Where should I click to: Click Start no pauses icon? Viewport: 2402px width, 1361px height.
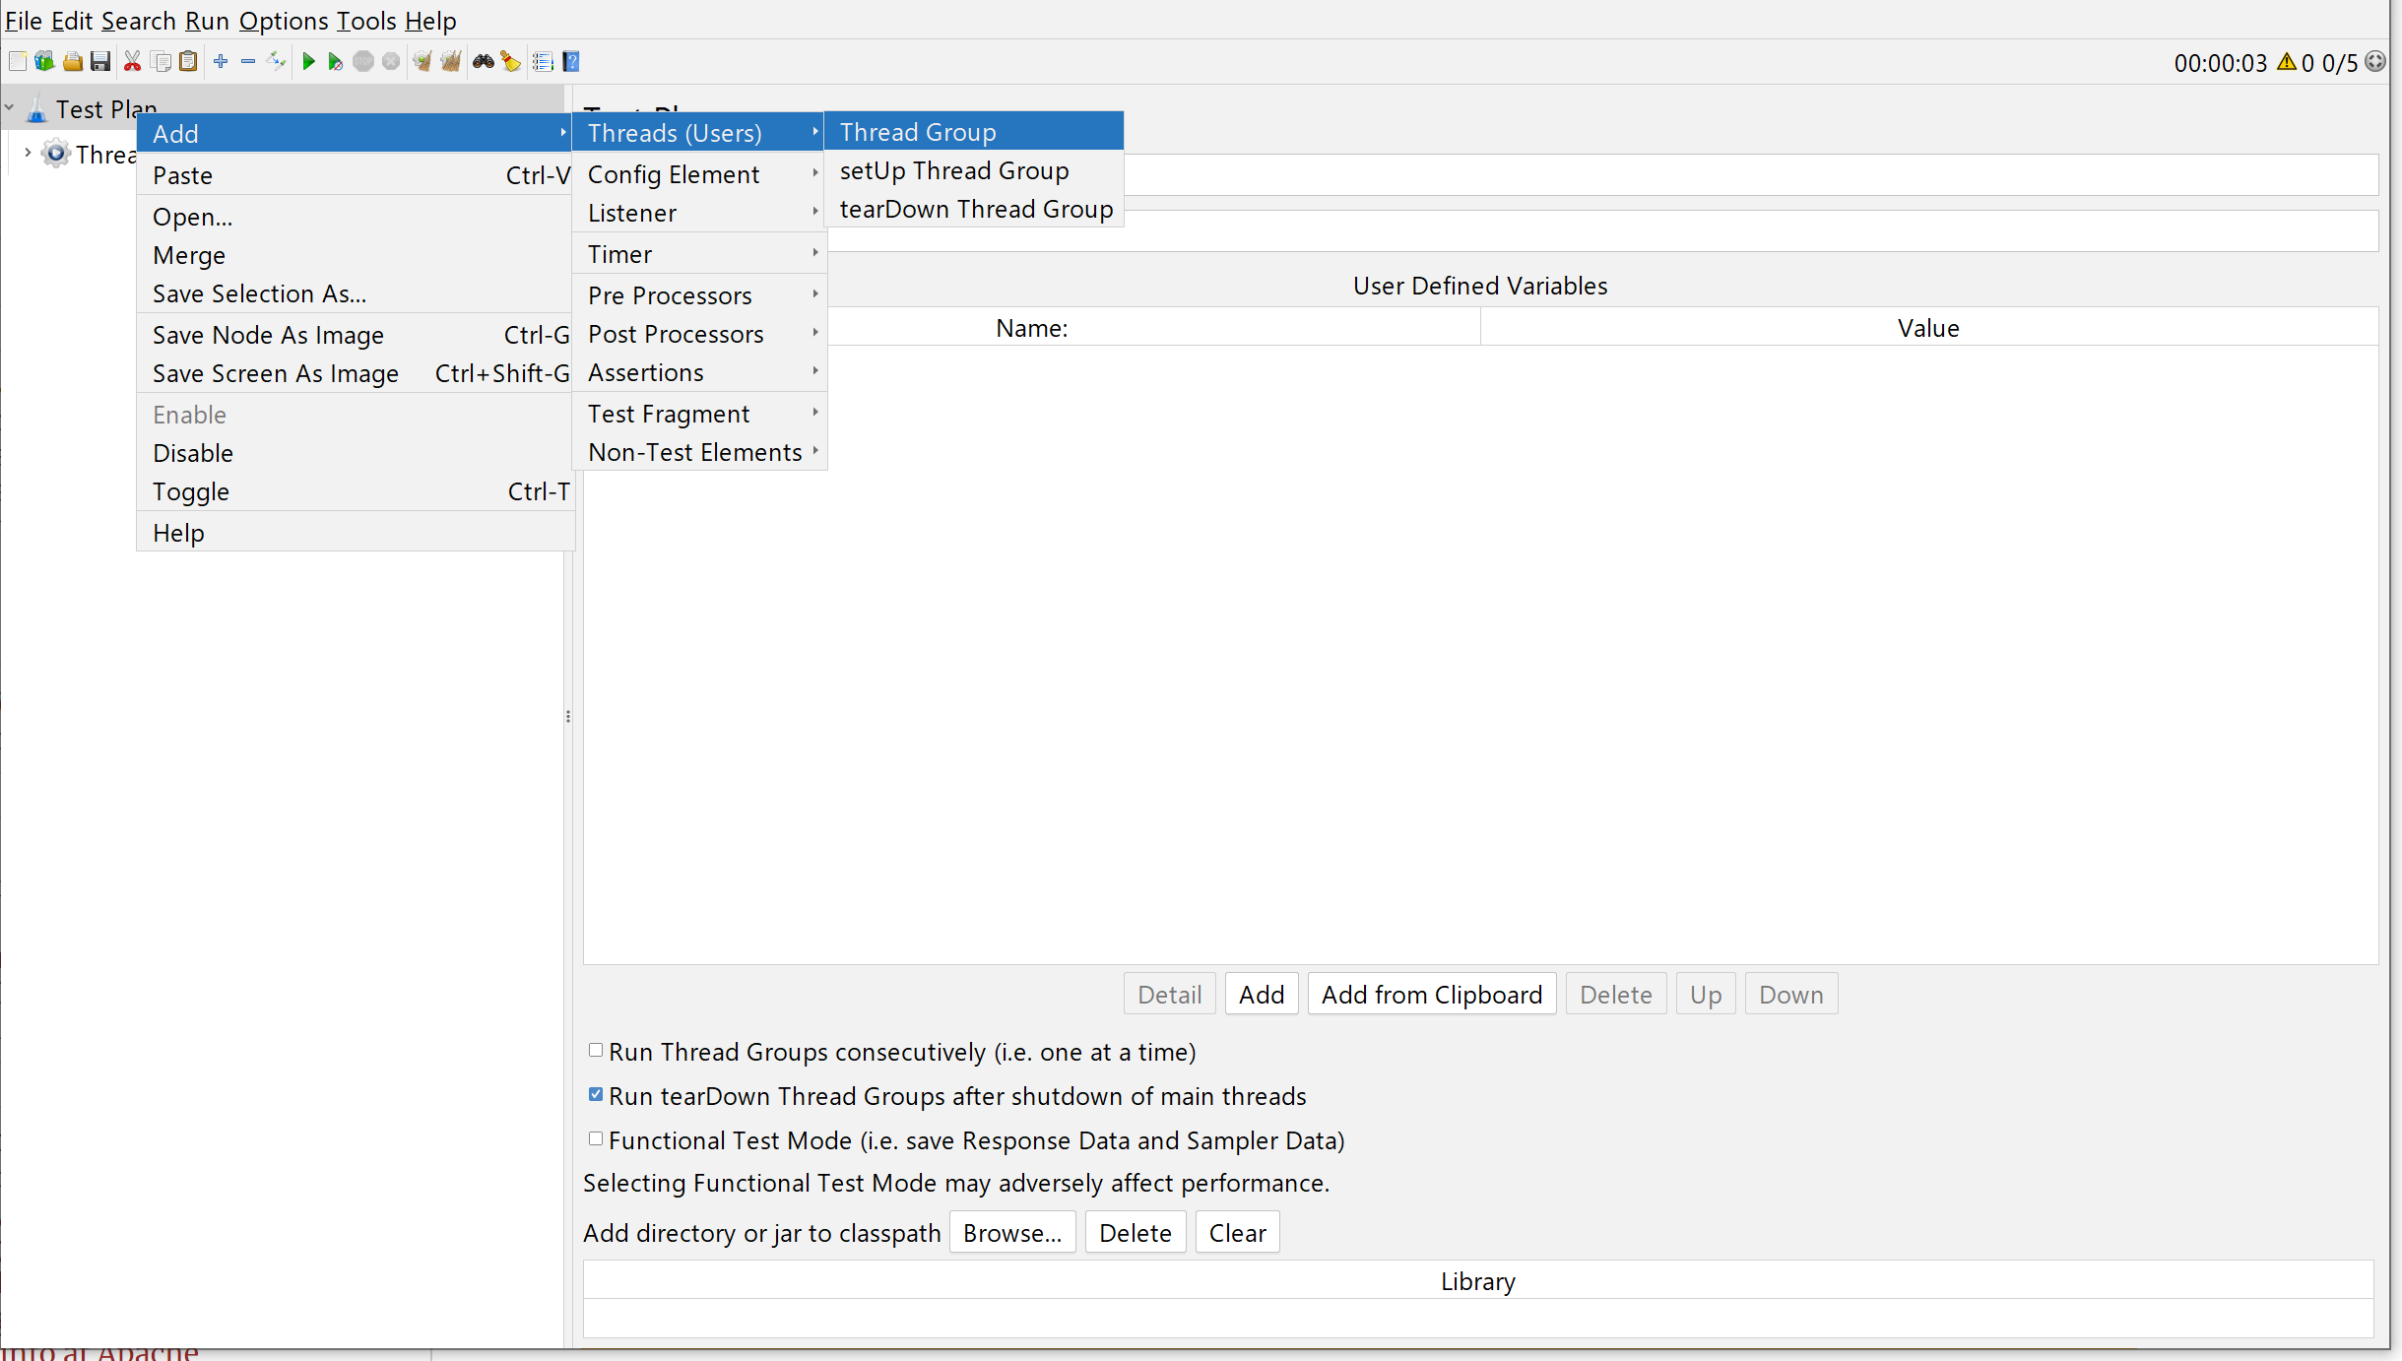tap(336, 62)
